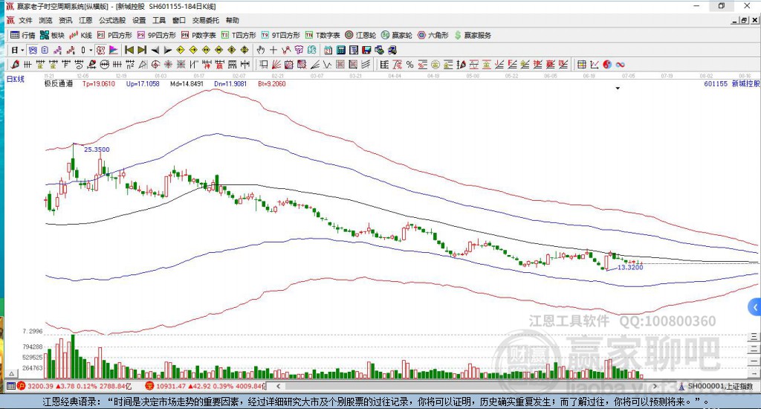Switch to the K线 chart view
This screenshot has width=761, height=409.
pyautogui.click(x=80, y=35)
